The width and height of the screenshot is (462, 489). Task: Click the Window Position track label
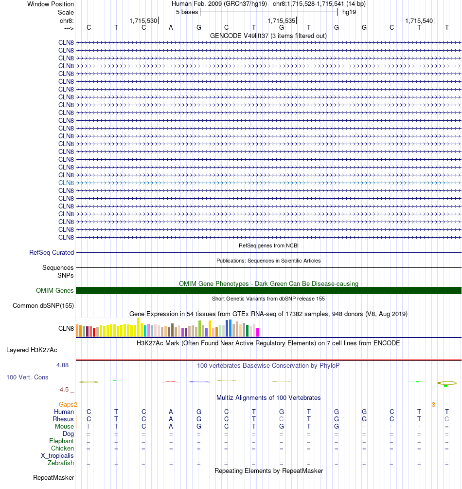(51, 4)
